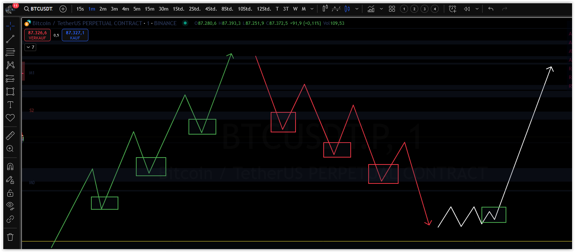
Task: Open symbol search for BTCUSDT
Action: pos(38,9)
